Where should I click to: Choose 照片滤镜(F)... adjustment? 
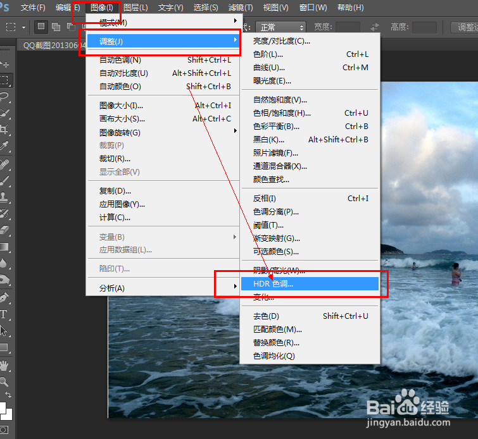tap(310, 152)
